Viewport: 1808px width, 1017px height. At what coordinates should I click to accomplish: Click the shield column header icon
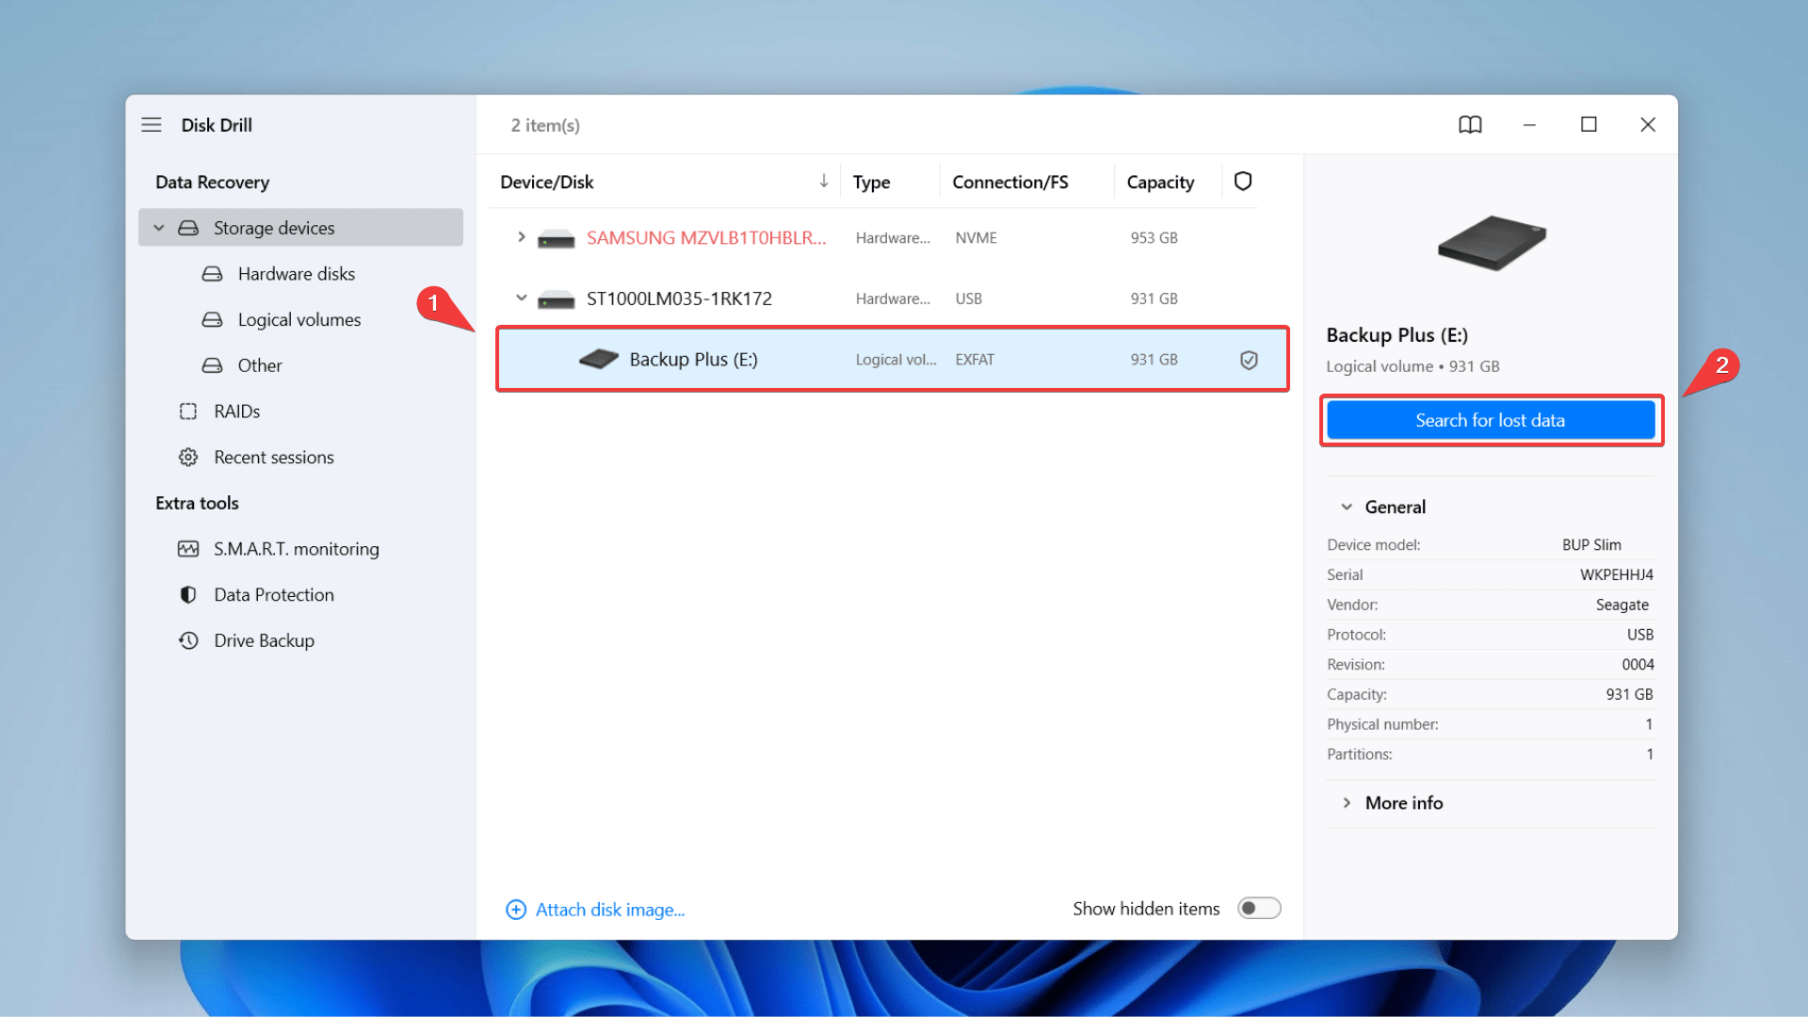[x=1243, y=181]
